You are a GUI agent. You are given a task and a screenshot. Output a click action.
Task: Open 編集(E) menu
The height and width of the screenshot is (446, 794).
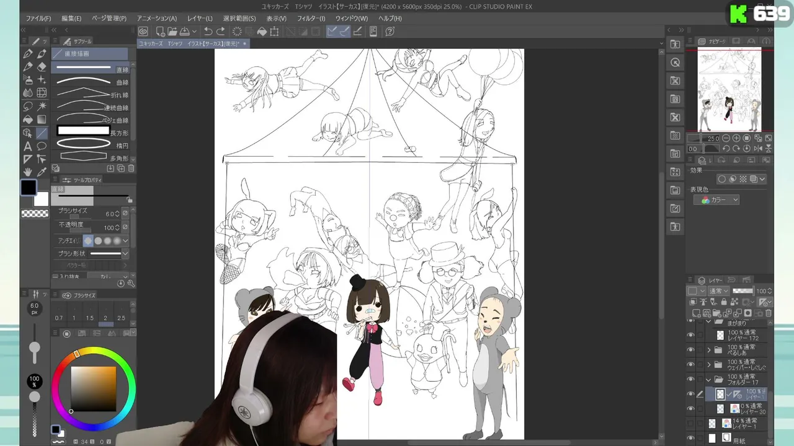click(71, 19)
